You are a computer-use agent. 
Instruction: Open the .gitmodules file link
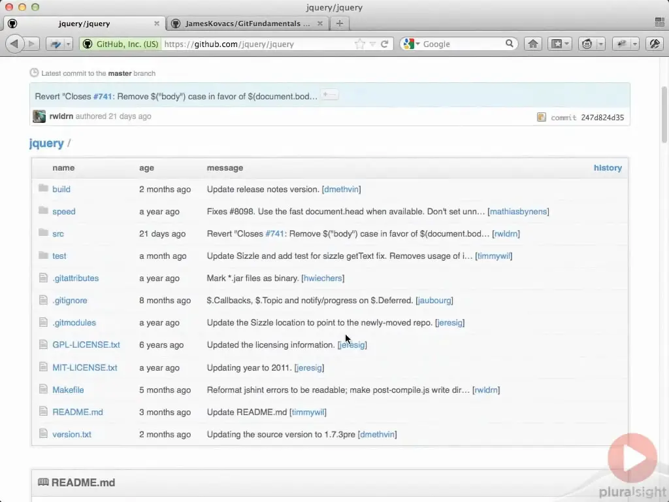click(74, 322)
